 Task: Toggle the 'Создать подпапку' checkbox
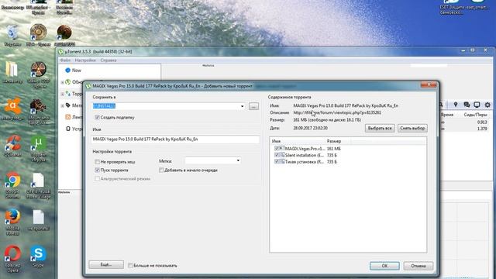pyautogui.click(x=97, y=117)
